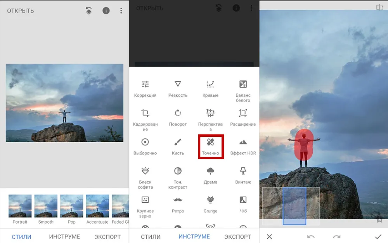Select the Расширение expand tool
388x243 pixels.
(x=243, y=118)
